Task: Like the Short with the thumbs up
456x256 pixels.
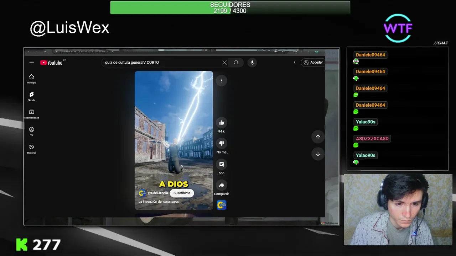Action: pos(222,123)
